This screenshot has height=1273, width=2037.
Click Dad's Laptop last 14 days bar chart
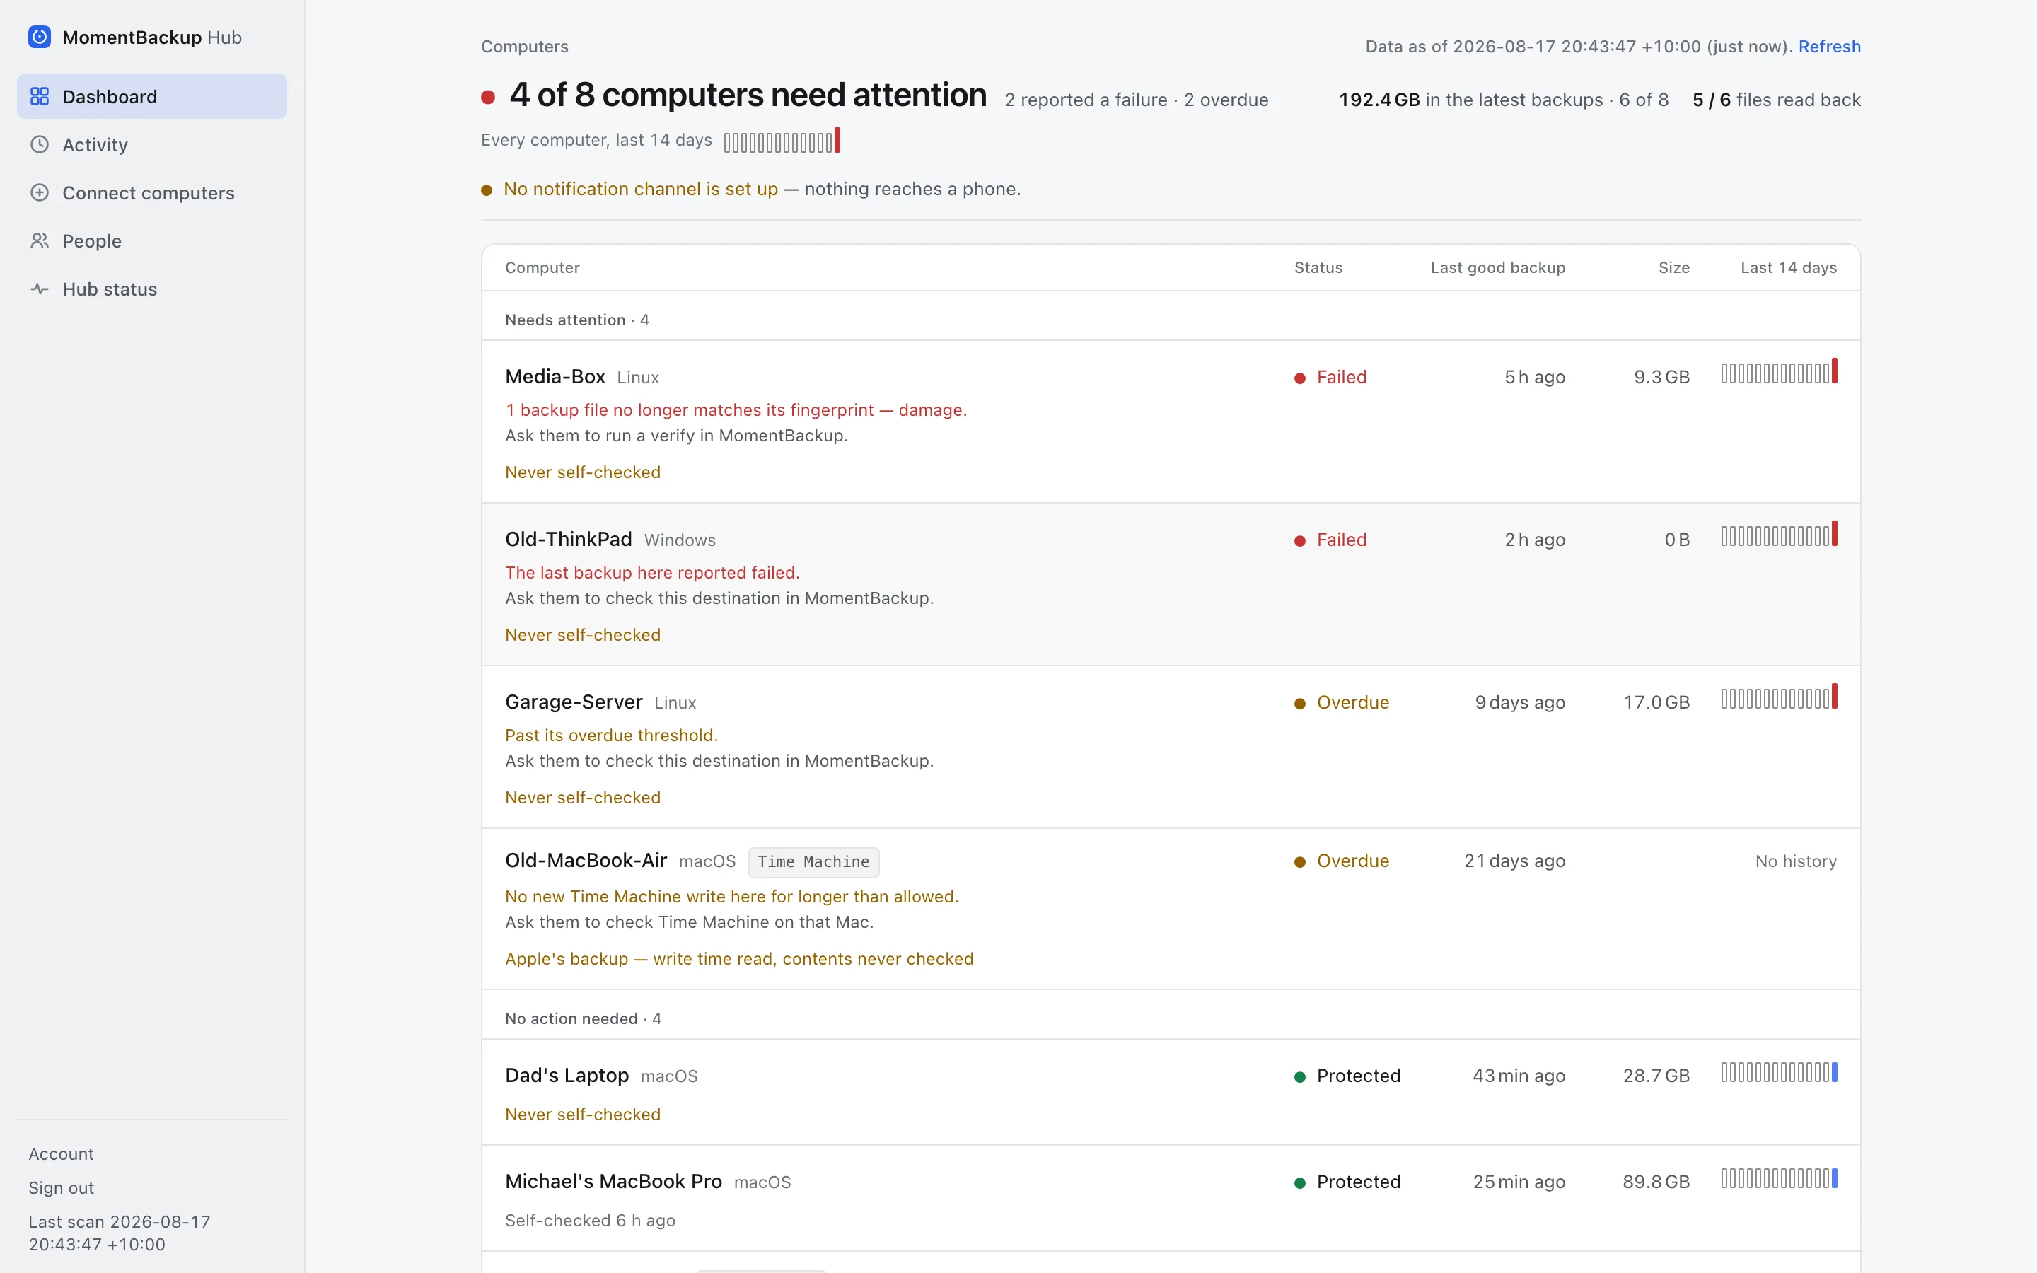[1779, 1071]
